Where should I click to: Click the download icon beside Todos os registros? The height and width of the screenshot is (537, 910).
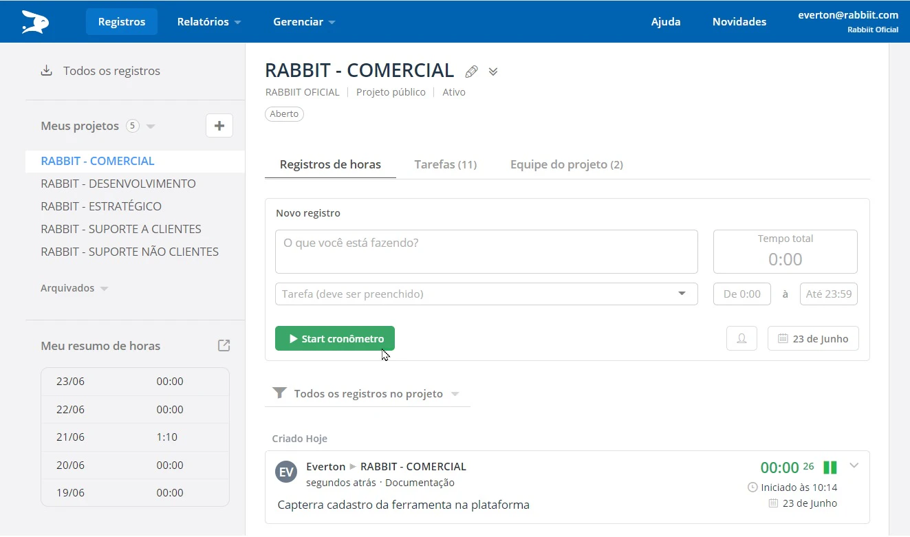pyautogui.click(x=45, y=70)
